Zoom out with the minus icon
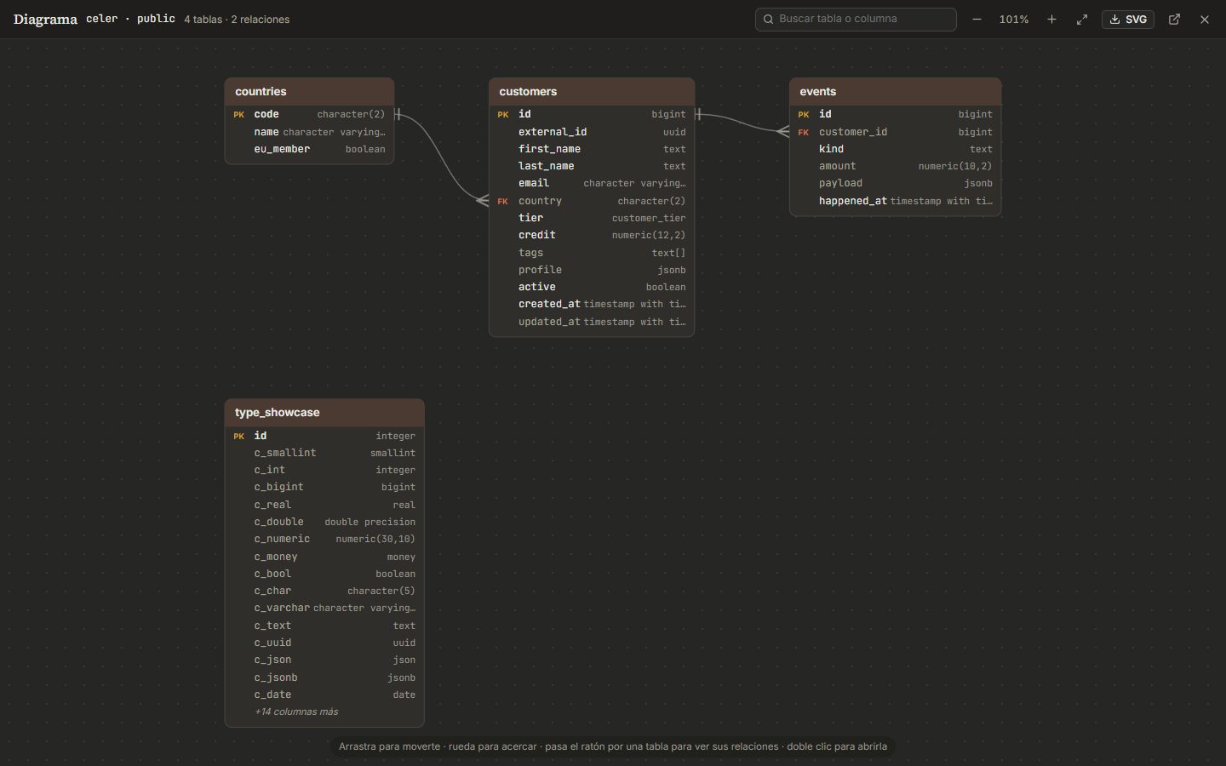Screen dimensions: 1226x766 pos(977,20)
